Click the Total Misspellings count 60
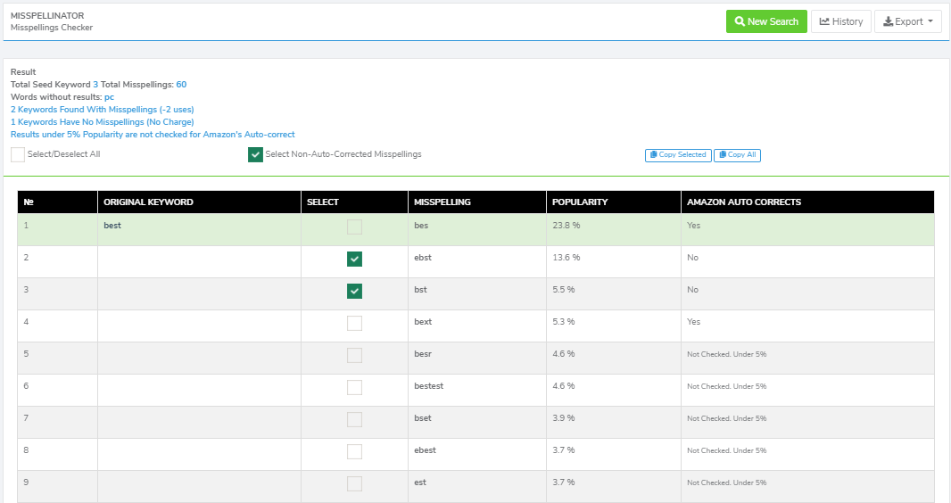This screenshot has height=503, width=951. click(181, 85)
